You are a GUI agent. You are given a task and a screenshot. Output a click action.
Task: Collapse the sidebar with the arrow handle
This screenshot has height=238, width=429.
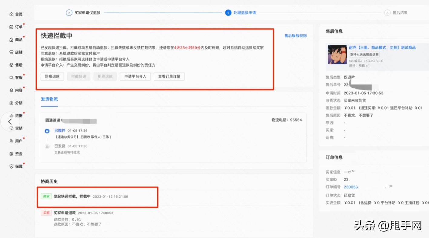point(10,121)
